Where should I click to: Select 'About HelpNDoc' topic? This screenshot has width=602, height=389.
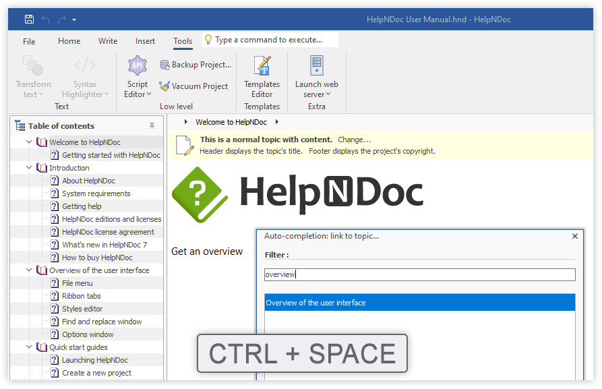point(88,181)
